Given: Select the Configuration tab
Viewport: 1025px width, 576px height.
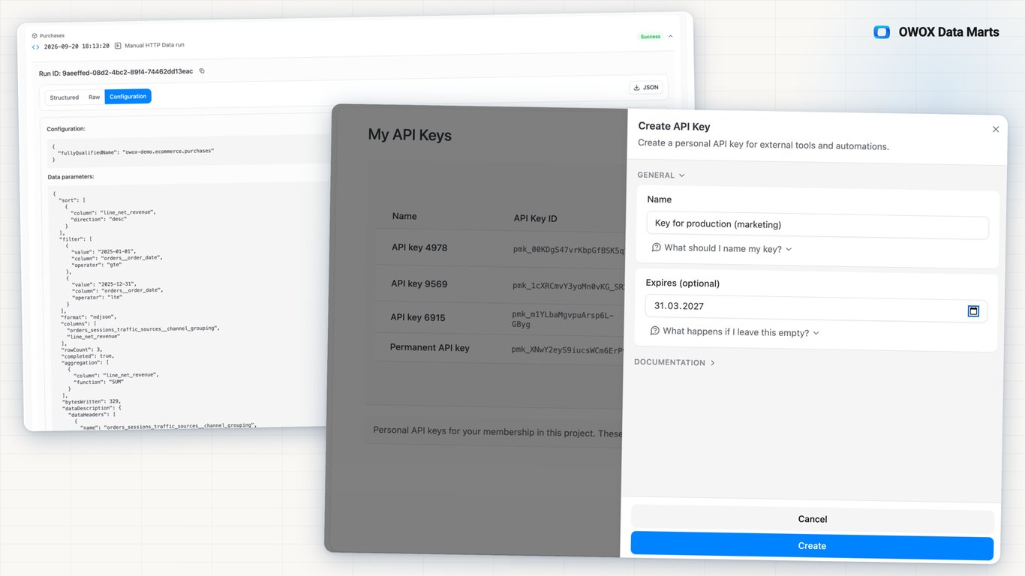Looking at the screenshot, I should (x=128, y=97).
